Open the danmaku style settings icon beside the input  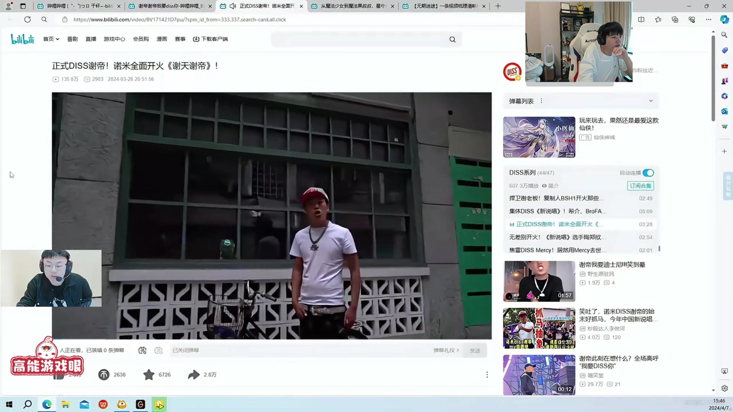click(x=159, y=350)
